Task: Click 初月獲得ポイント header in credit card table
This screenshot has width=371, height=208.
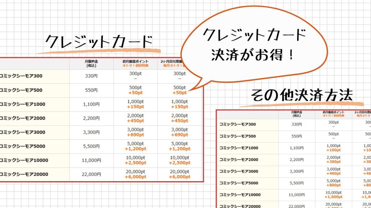Action: click(136, 62)
